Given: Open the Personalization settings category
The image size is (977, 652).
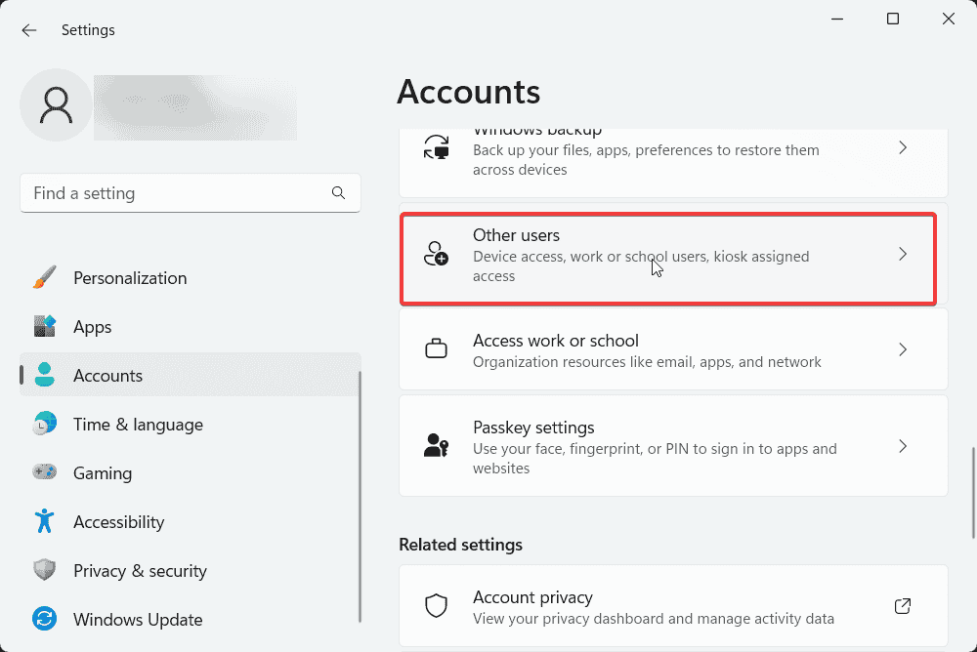Looking at the screenshot, I should (x=191, y=278).
